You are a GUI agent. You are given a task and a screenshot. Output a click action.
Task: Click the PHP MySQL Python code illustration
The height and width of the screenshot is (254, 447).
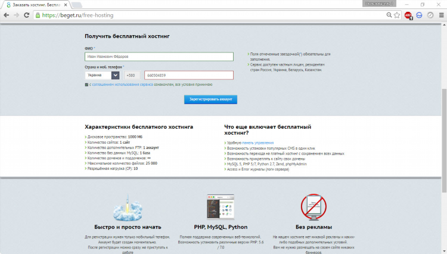[x=221, y=207]
